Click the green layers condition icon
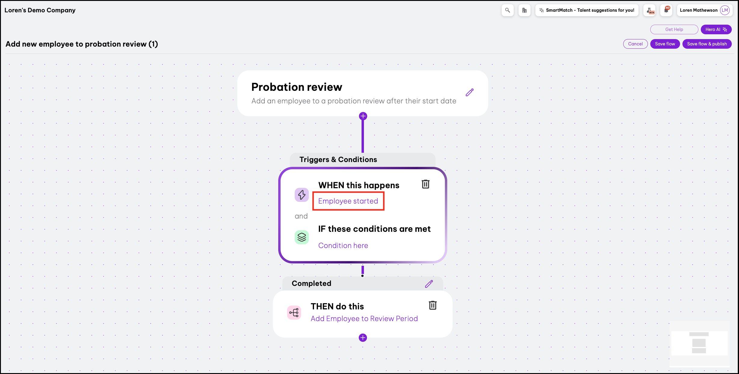The image size is (739, 374). [302, 237]
